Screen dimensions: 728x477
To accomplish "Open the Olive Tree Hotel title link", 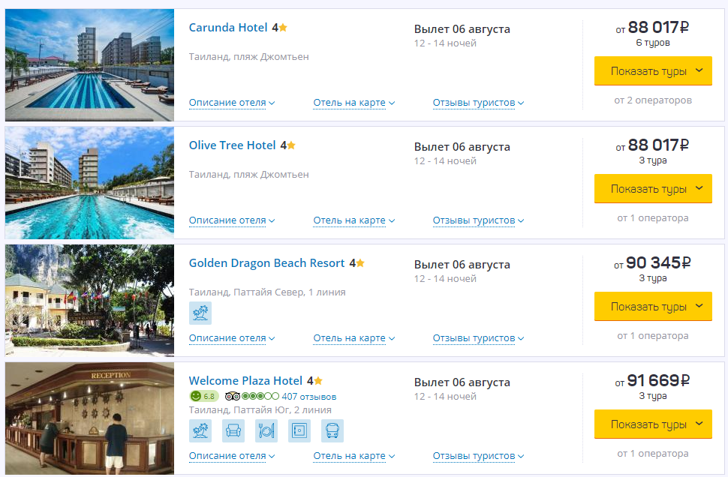I will coord(233,145).
